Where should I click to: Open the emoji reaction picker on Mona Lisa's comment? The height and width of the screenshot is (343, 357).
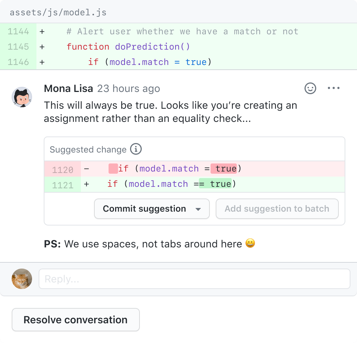click(310, 88)
